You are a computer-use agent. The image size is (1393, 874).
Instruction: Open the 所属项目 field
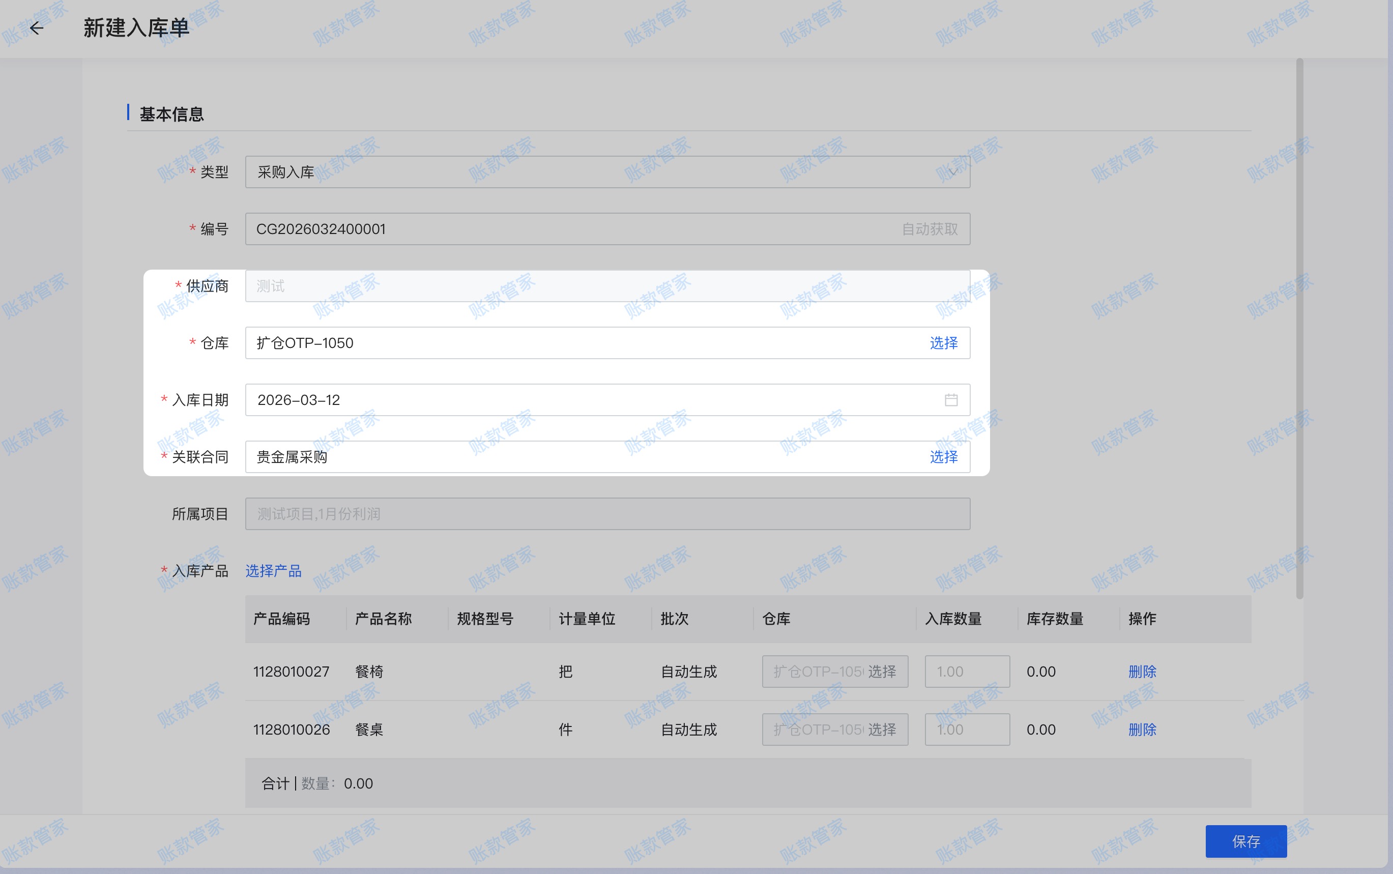pos(607,514)
